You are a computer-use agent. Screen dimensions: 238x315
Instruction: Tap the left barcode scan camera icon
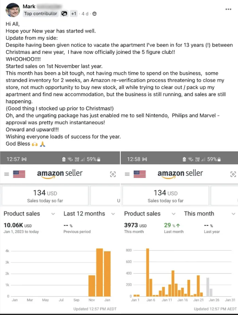point(113,174)
